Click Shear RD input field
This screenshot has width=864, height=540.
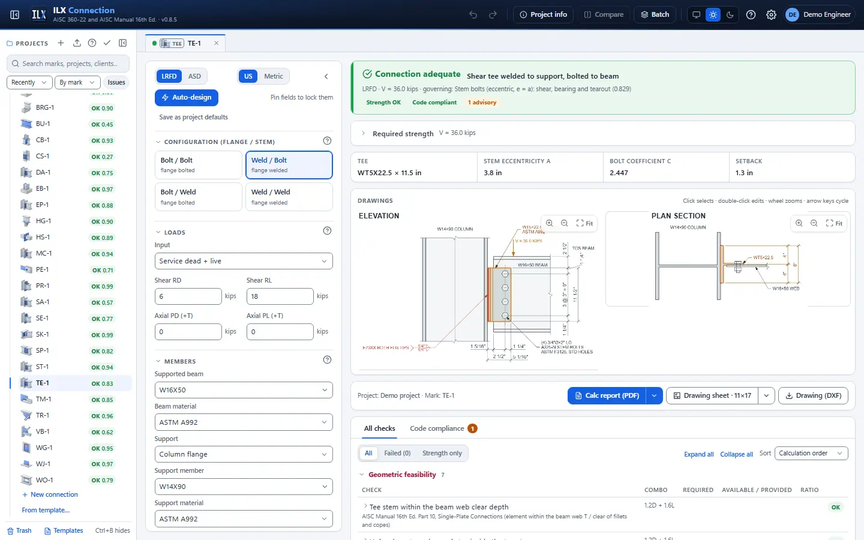tap(188, 296)
